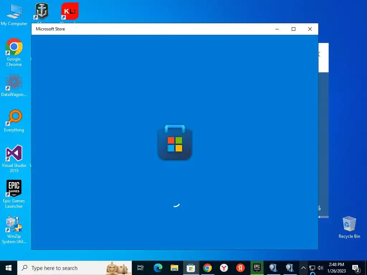Screen dimensions: 367x275
Task: Launch Visual Studio 2015 from the desktop
Action: (x=14, y=159)
